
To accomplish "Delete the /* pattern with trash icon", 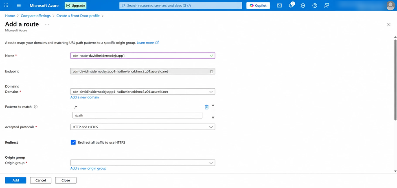I will pos(206,107).
